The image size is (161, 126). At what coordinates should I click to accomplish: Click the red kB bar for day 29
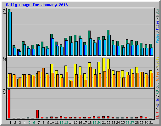[x=141, y=117]
